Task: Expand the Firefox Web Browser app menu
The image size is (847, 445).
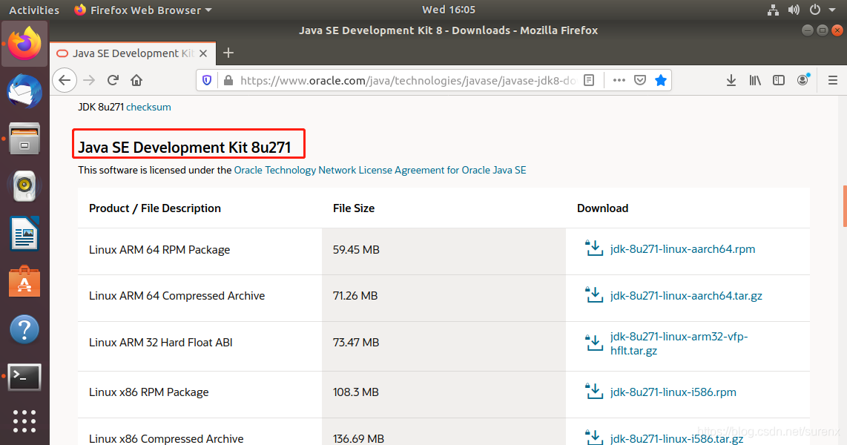Action: [x=142, y=10]
